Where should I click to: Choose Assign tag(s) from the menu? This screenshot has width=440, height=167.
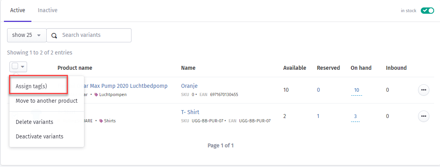point(31,86)
